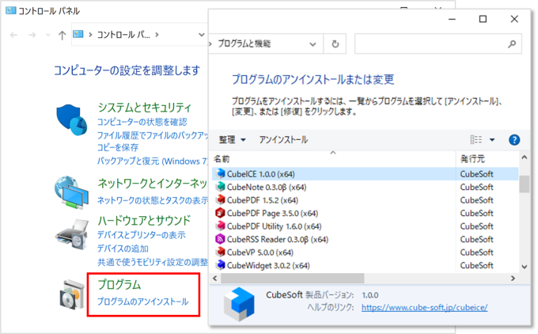
Task: Click the アンインストール toolbar button
Action: pos(283,140)
